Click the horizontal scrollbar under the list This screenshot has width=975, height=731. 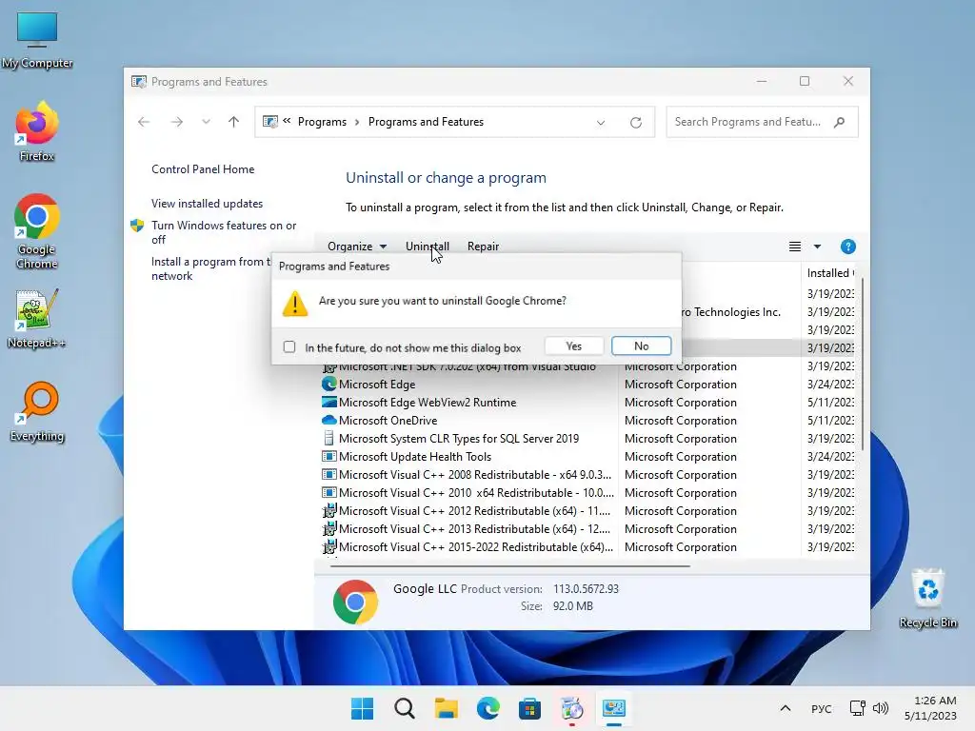(510, 566)
